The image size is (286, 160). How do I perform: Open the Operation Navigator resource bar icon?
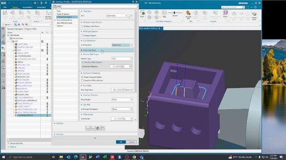pos(3,48)
